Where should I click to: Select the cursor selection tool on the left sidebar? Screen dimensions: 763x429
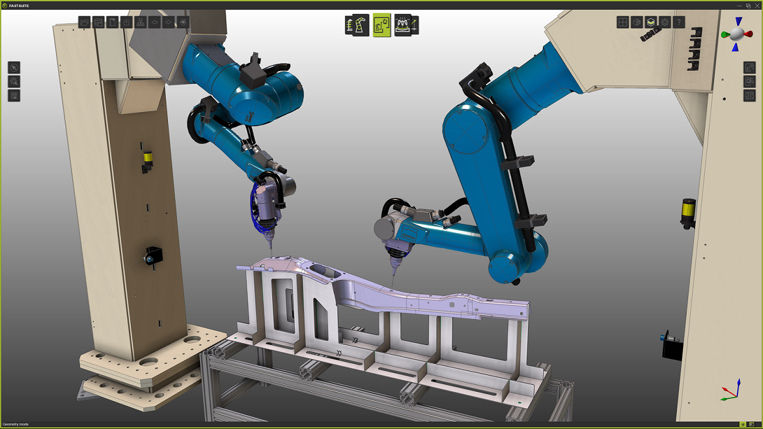tap(14, 67)
